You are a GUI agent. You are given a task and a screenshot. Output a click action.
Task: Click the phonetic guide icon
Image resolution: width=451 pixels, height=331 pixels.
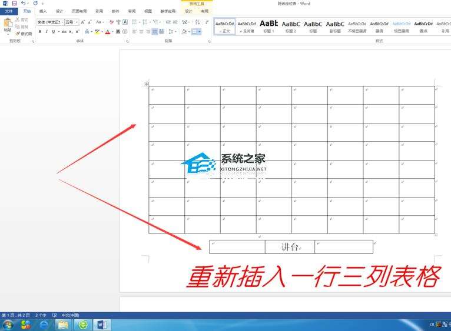118,22
